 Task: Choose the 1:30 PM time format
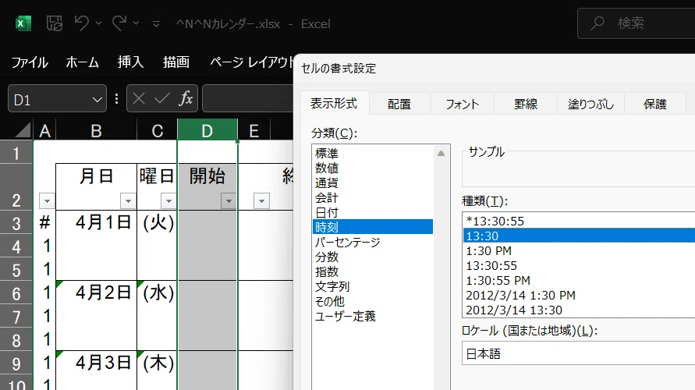[x=579, y=251]
